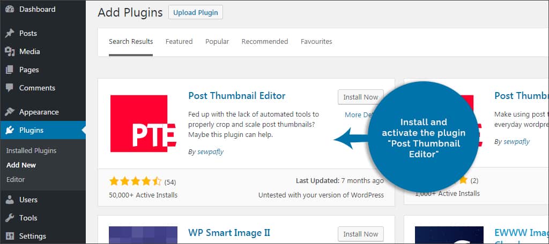Viewport: 549px width, 244px height.
Task: Click the Upload Plugin button
Action: [195, 12]
